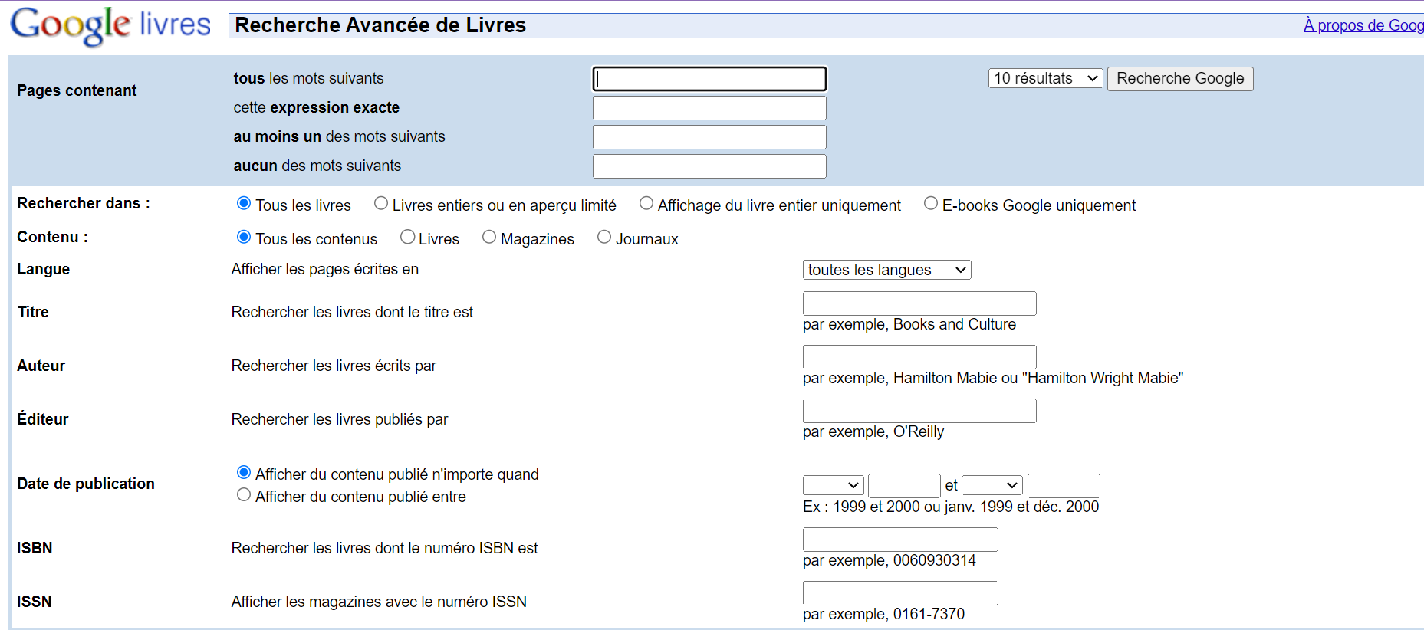This screenshot has height=630, width=1424.
Task: Click the Google livres logo
Action: coord(110,26)
